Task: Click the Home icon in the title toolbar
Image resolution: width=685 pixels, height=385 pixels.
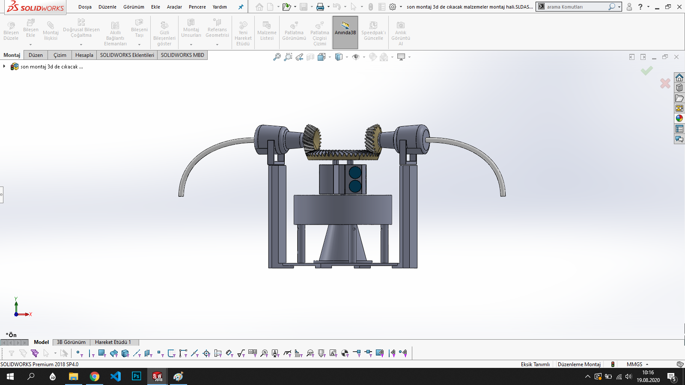Action: [259, 7]
